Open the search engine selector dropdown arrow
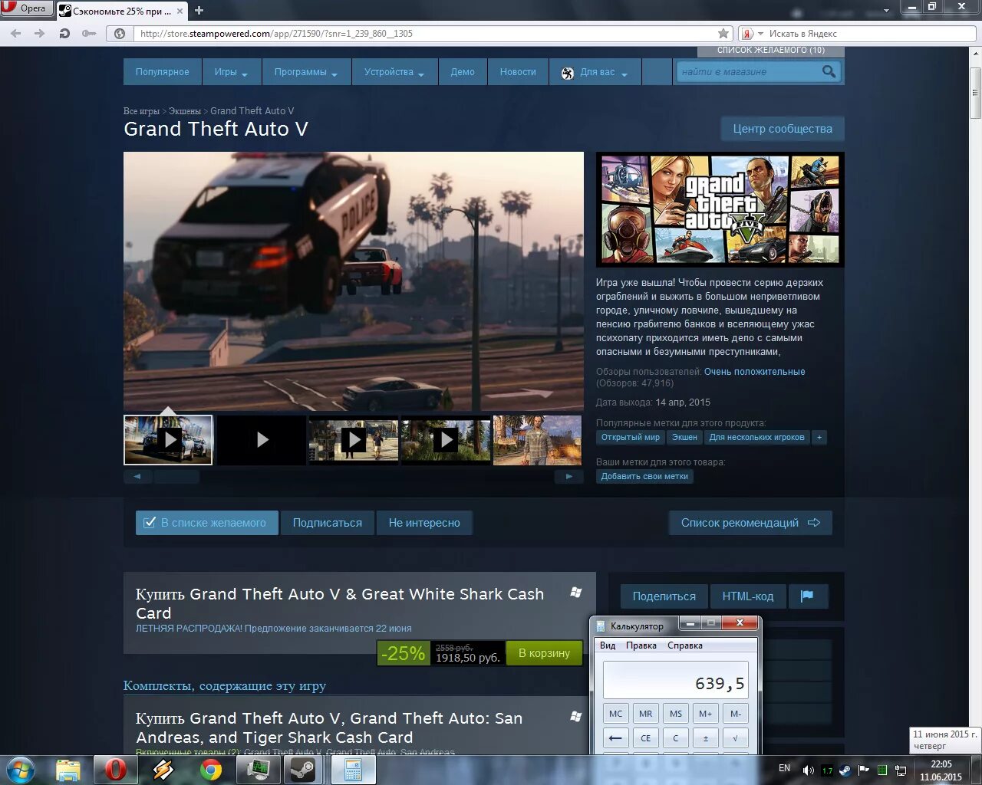Image resolution: width=982 pixels, height=785 pixels. click(x=761, y=34)
